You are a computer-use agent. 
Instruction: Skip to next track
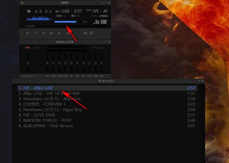[x=59, y=33]
